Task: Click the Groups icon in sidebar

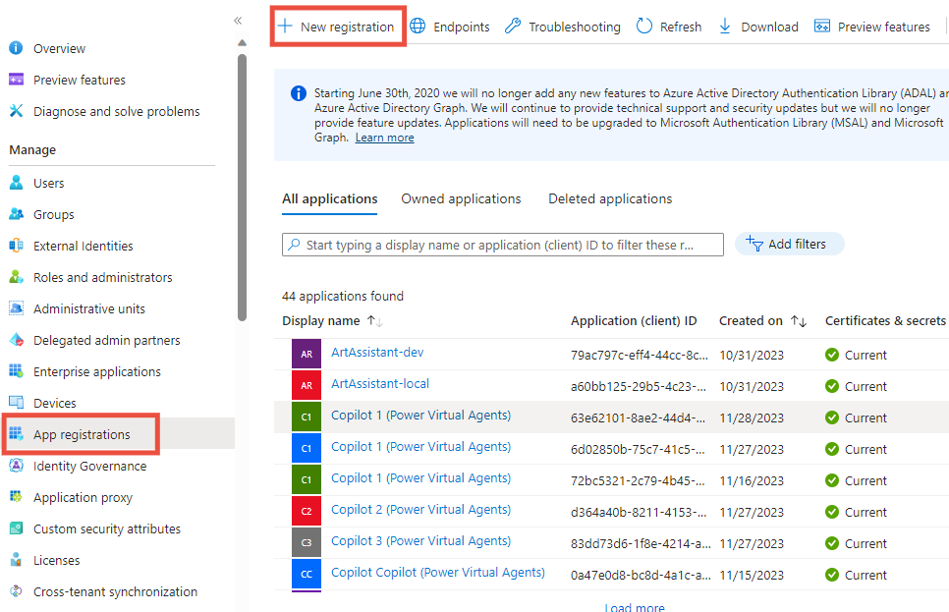Action: (x=17, y=214)
